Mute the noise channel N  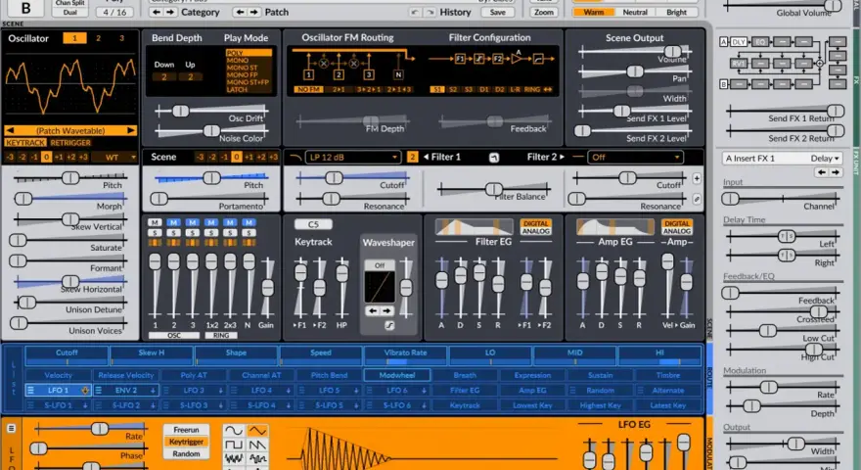pos(249,222)
